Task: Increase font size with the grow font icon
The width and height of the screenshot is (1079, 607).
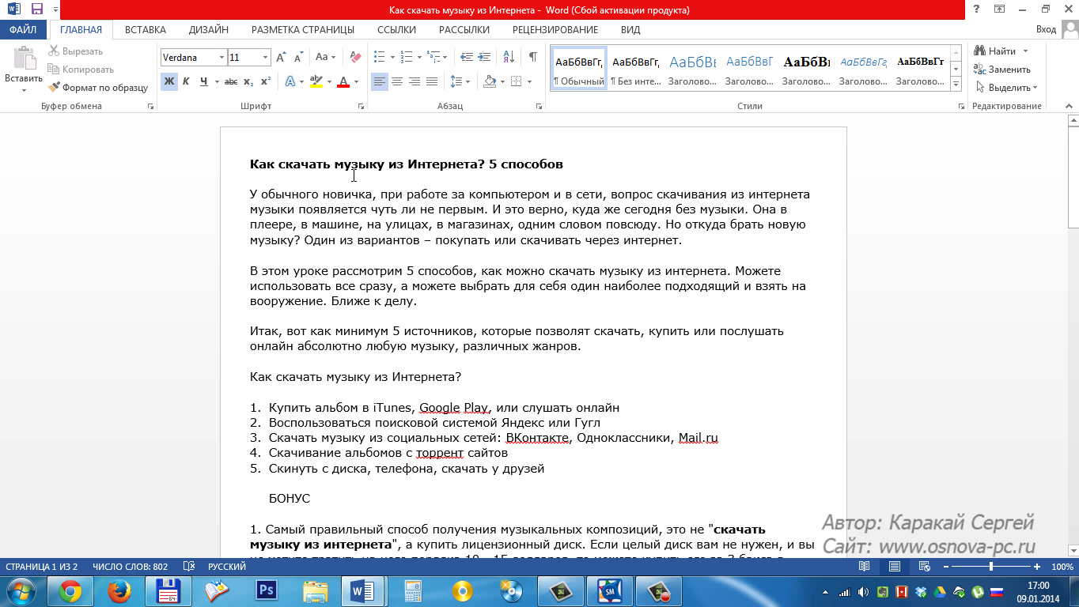Action: (282, 57)
